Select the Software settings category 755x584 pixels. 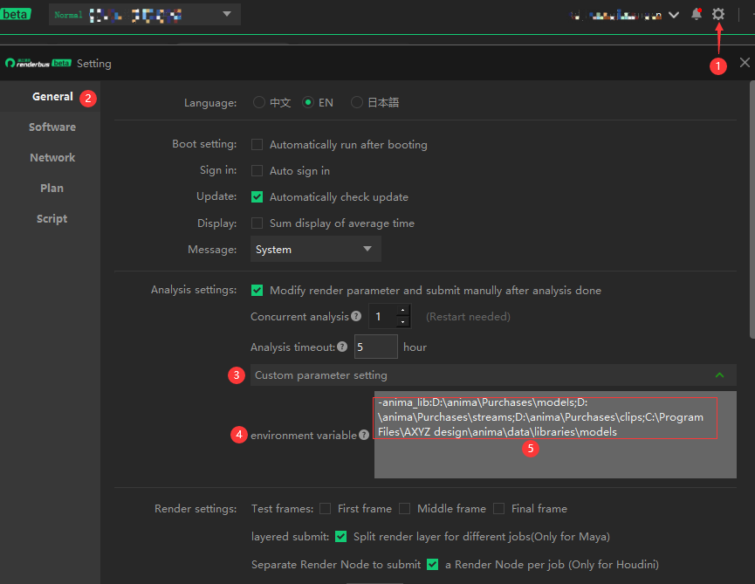click(x=51, y=127)
